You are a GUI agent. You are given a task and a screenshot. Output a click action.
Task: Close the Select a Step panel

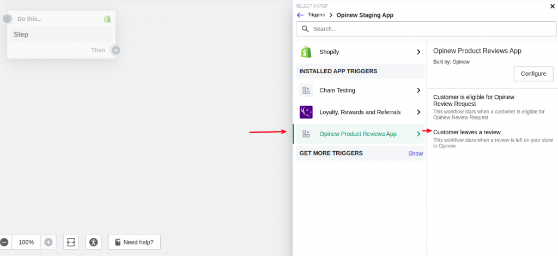pos(553,6)
